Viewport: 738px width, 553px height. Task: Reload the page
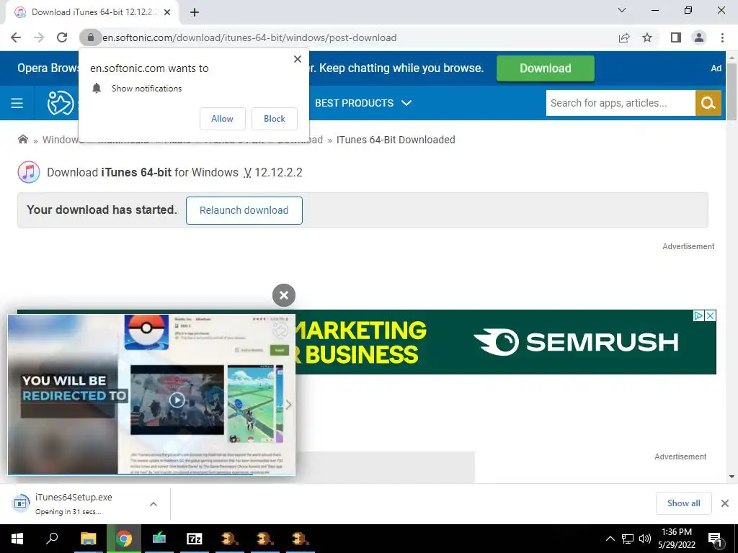[x=62, y=37]
